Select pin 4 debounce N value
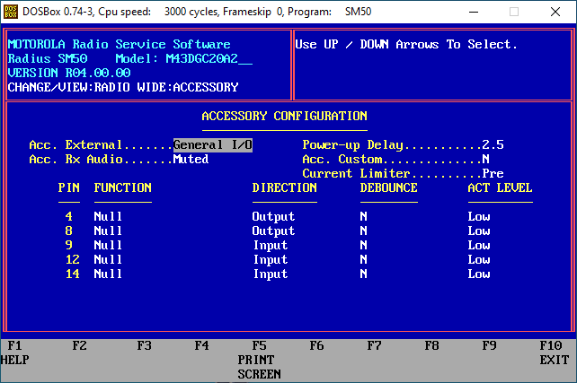 (363, 216)
